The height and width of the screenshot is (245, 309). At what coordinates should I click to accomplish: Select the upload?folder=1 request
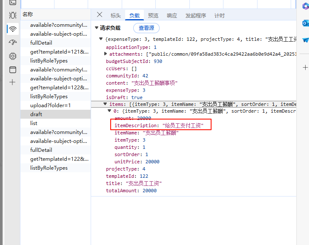point(51,105)
